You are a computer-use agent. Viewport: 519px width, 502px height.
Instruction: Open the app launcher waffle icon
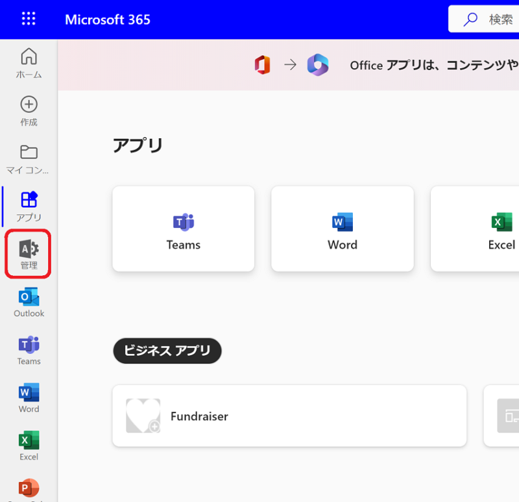(29, 19)
